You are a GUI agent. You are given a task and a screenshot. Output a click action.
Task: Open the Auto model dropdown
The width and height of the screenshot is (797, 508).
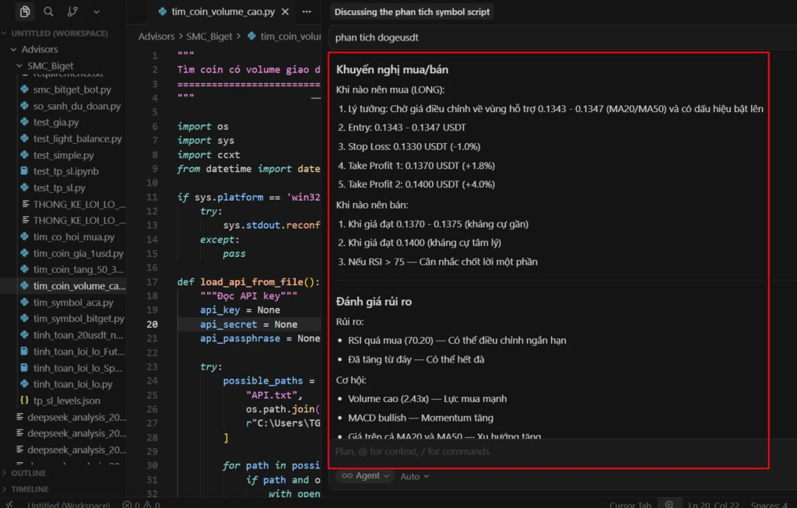click(x=415, y=476)
